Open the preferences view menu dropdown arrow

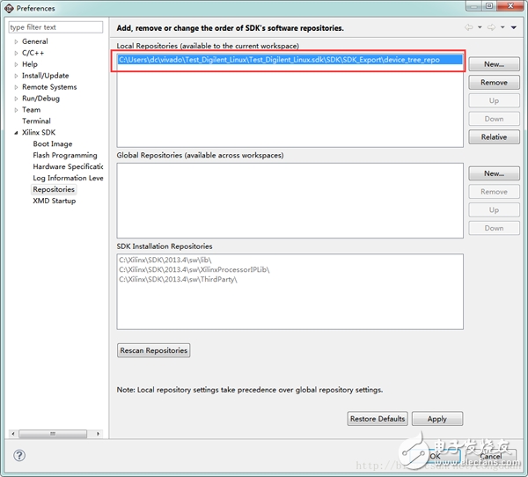click(x=514, y=27)
